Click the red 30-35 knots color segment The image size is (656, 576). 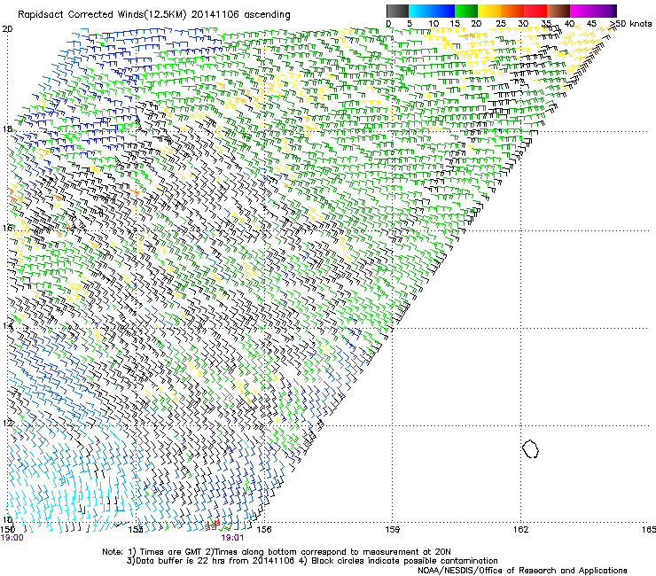pos(535,11)
